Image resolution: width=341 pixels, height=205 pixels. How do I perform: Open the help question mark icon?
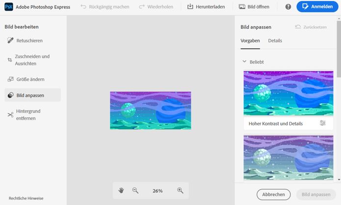tap(288, 7)
